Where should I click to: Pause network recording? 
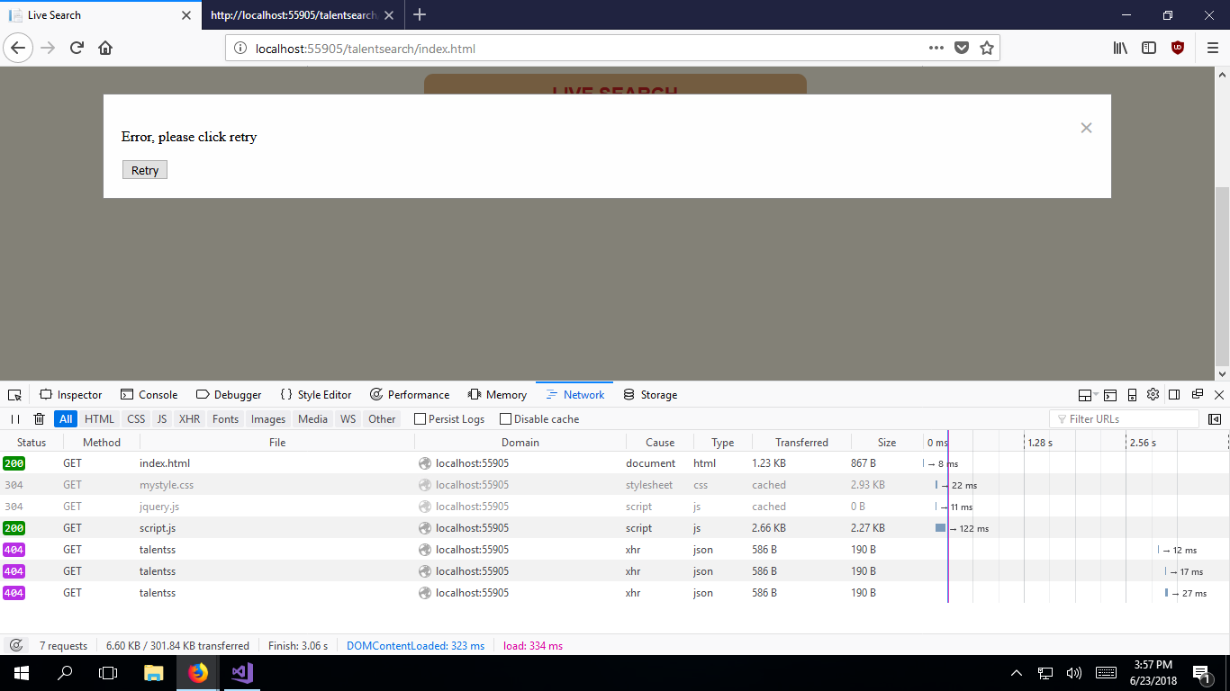pyautogui.click(x=15, y=419)
